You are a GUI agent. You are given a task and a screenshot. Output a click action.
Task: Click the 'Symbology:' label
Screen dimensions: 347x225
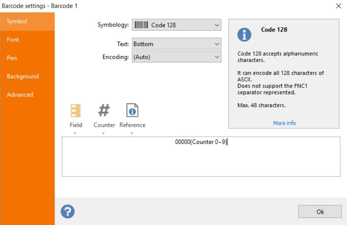point(113,25)
